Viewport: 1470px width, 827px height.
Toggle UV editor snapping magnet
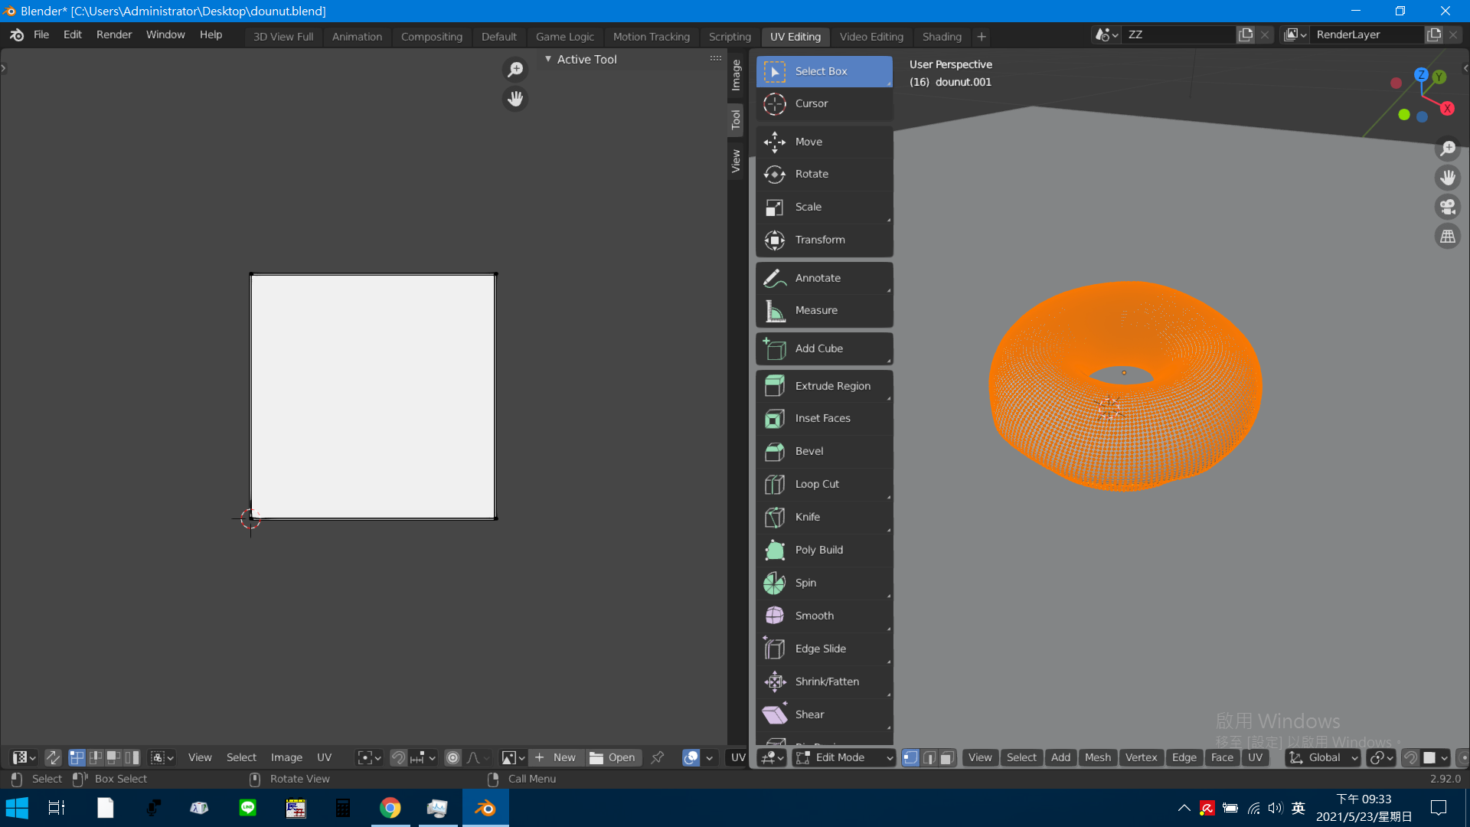coord(398,757)
